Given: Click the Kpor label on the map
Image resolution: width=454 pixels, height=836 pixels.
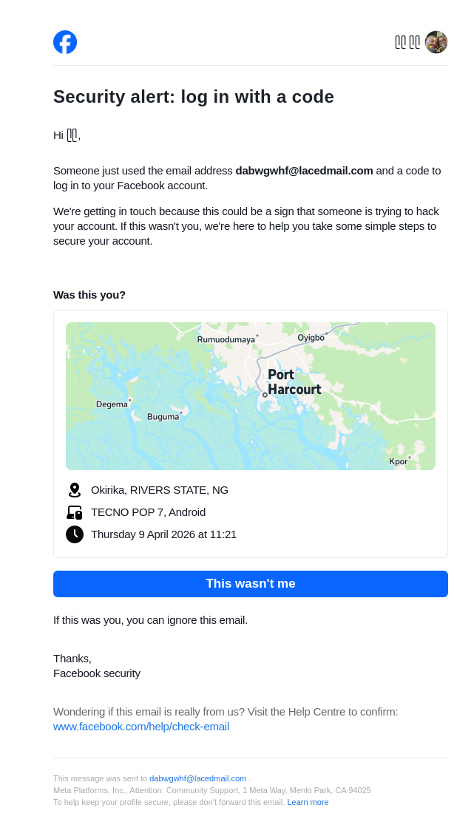Looking at the screenshot, I should coord(398,462).
